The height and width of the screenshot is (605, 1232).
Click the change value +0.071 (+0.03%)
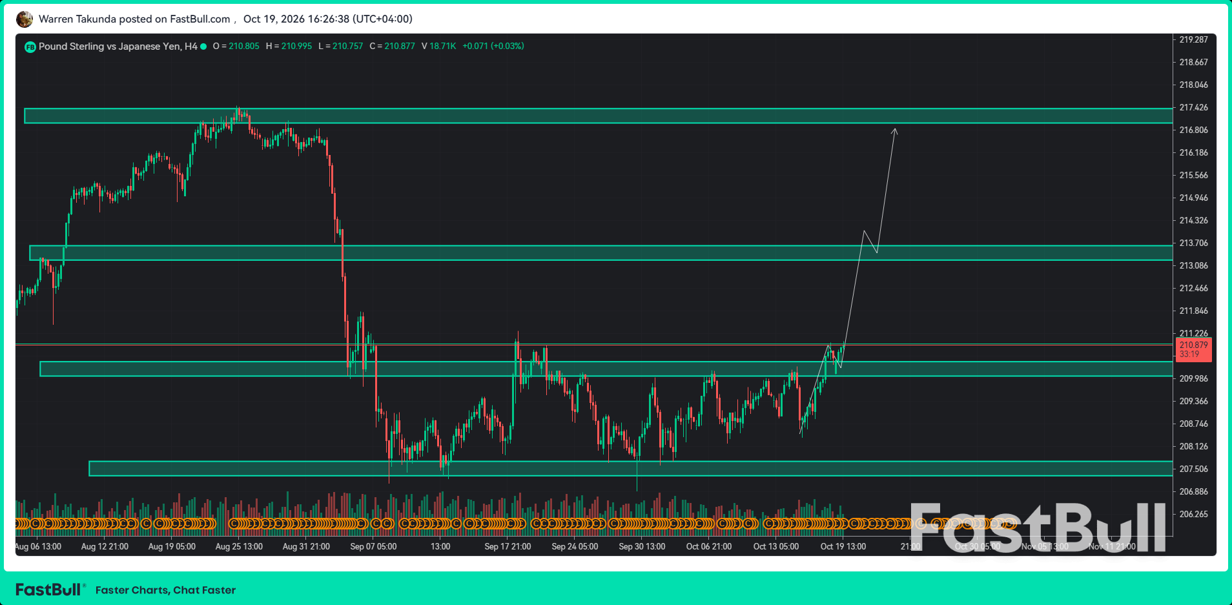(x=493, y=46)
